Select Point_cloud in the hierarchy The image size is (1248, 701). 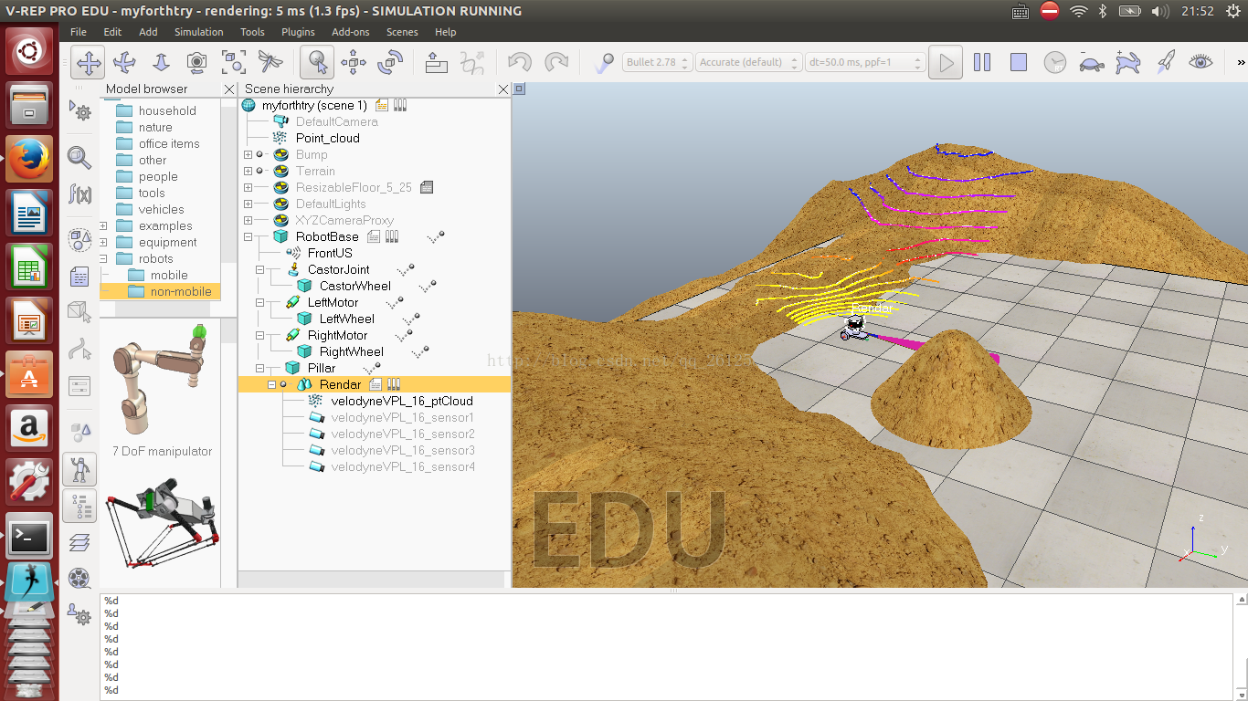328,138
